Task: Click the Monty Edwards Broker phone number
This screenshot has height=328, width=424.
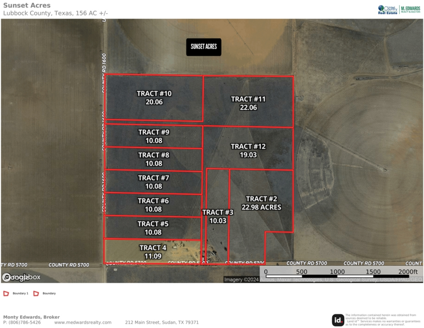Action: (x=21, y=322)
